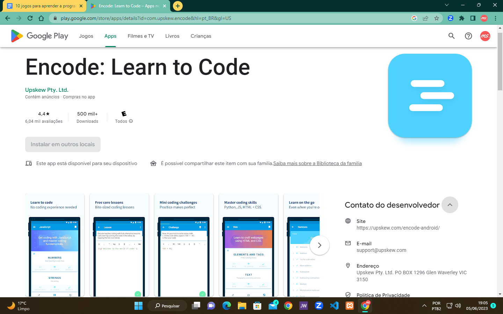Click the 4,4 star rating

(x=44, y=114)
